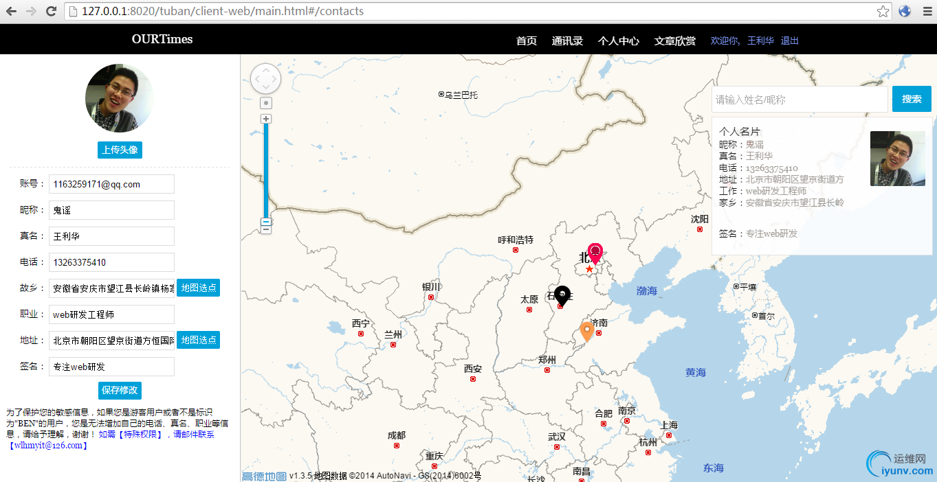Click the 如需【特殊权限】 blue text
The width and height of the screenshot is (937, 482).
pos(130,434)
